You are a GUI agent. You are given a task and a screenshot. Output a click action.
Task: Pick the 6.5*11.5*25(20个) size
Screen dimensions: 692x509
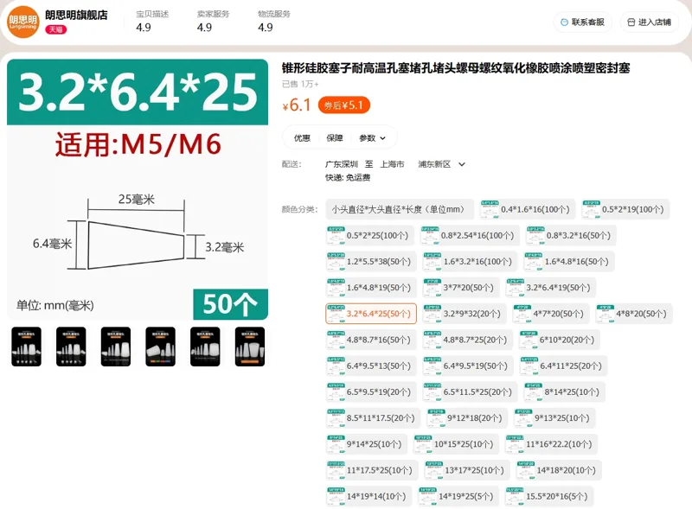[470, 391]
